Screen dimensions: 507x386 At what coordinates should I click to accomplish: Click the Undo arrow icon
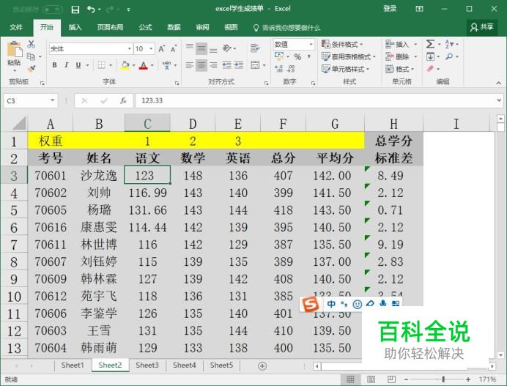coord(91,10)
